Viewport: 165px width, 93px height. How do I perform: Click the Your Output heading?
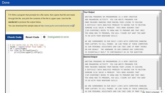pyautogui.click(x=89, y=12)
